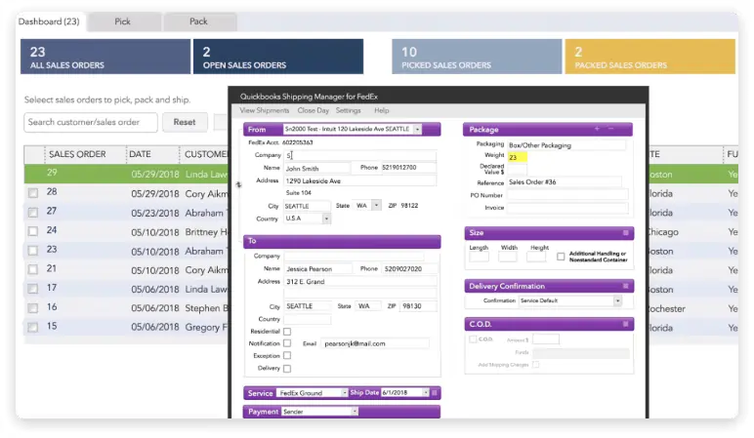Select checkbox for sales order 15

[x=32, y=327]
